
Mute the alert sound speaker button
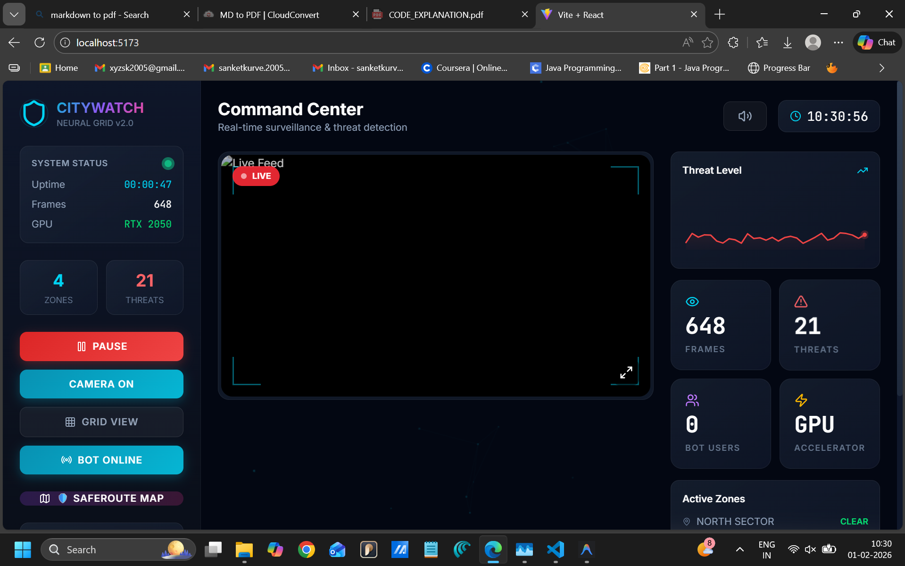click(745, 116)
